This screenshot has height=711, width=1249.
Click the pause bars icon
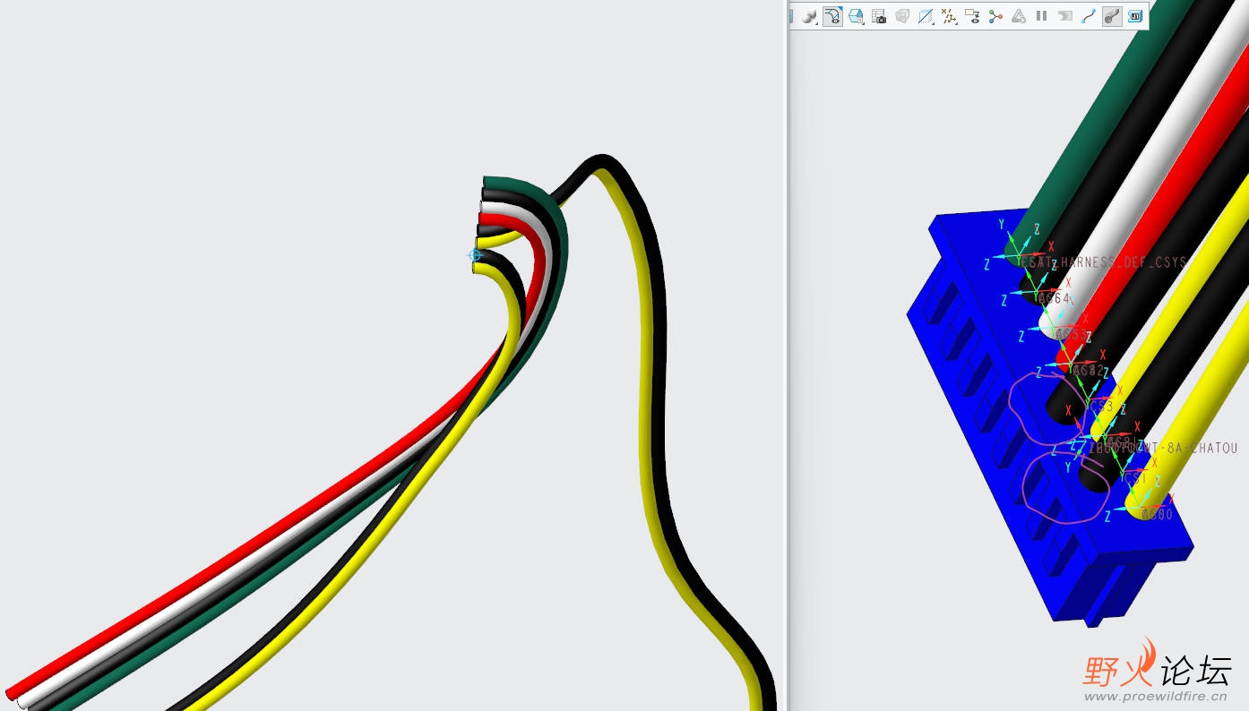tap(1041, 15)
